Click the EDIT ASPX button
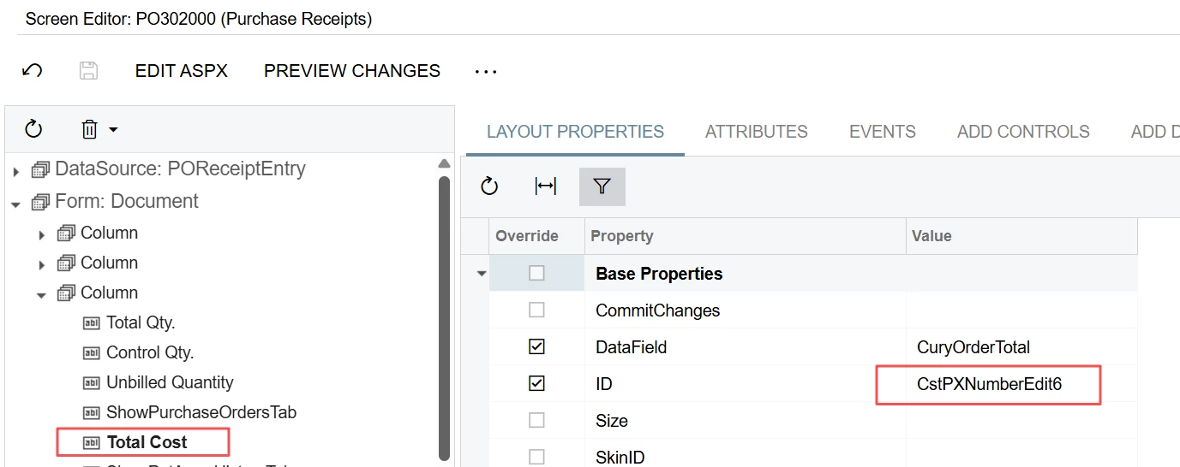This screenshot has width=1180, height=467. coord(182,71)
